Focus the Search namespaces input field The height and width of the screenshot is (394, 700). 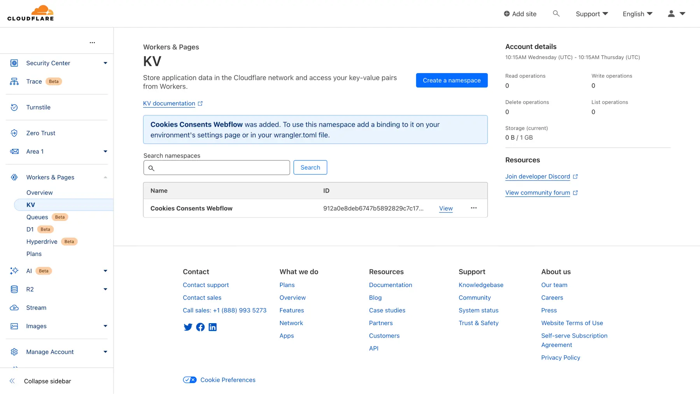click(x=217, y=167)
